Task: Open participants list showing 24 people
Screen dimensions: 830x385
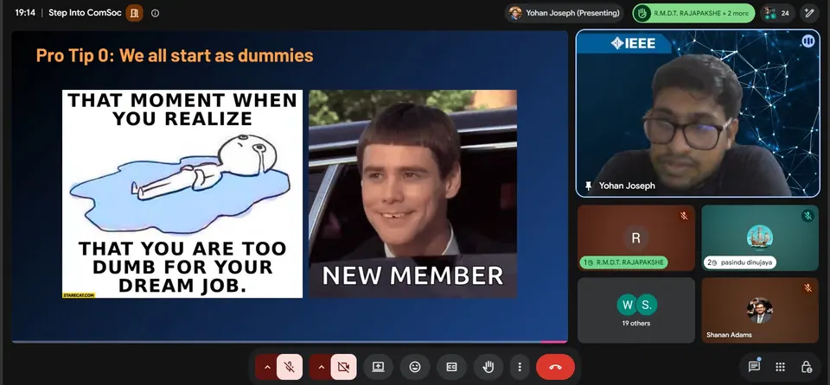Action: coord(777,13)
